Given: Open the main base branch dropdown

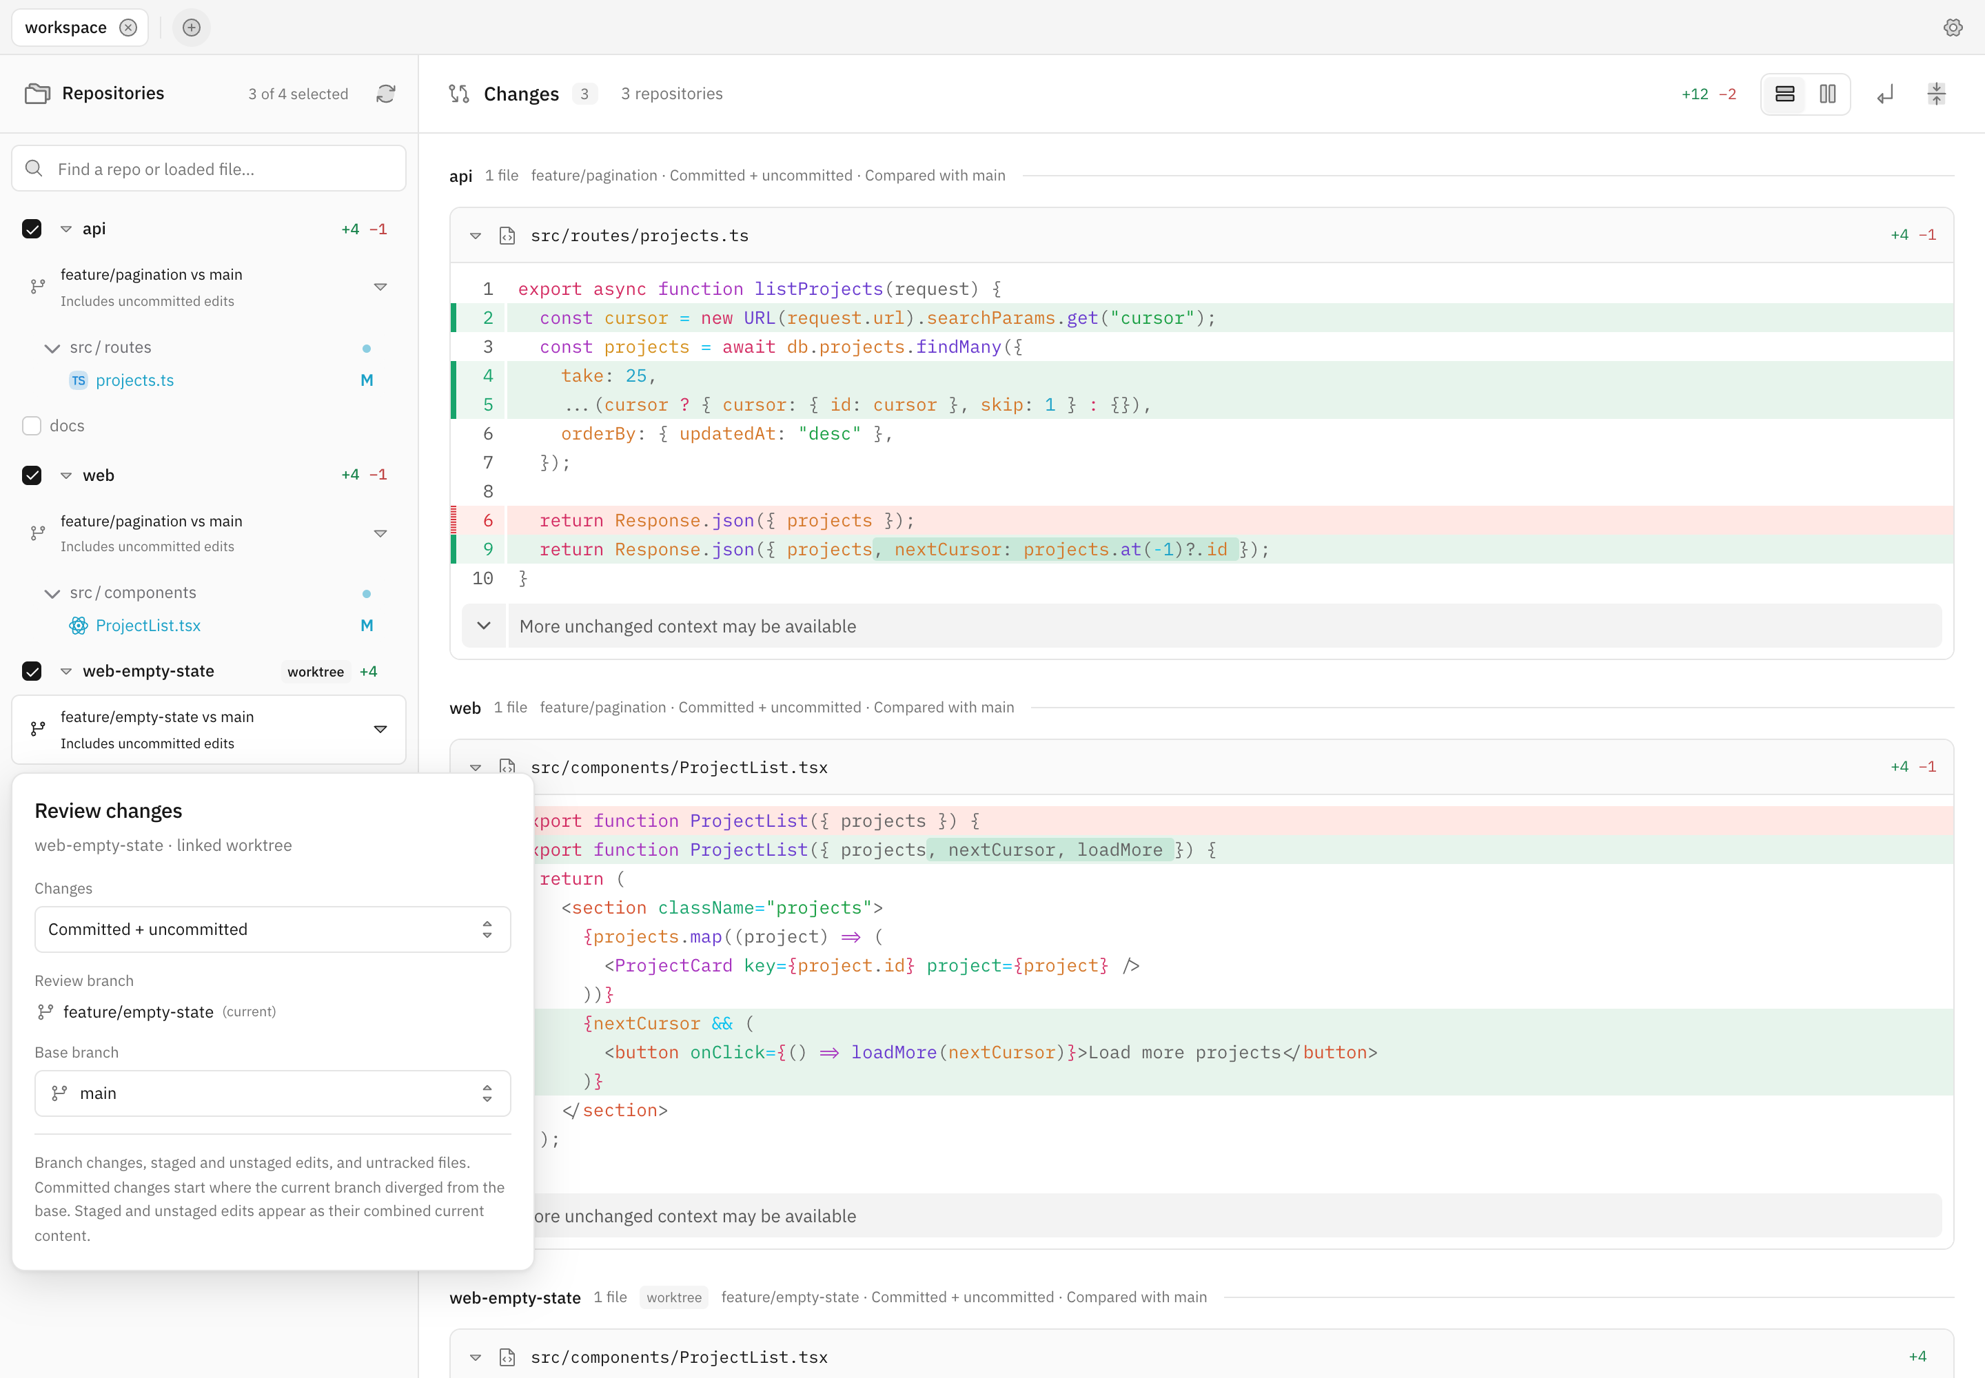Looking at the screenshot, I should click(273, 1093).
